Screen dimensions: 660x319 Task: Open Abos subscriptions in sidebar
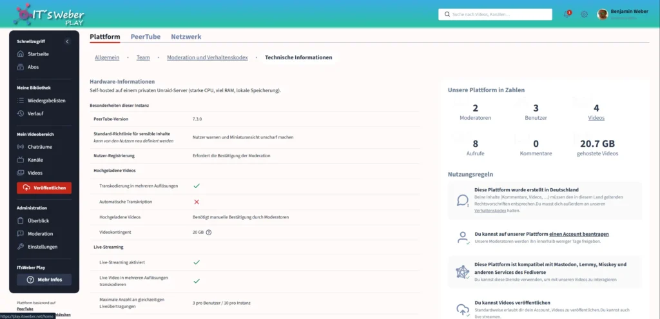(x=34, y=67)
